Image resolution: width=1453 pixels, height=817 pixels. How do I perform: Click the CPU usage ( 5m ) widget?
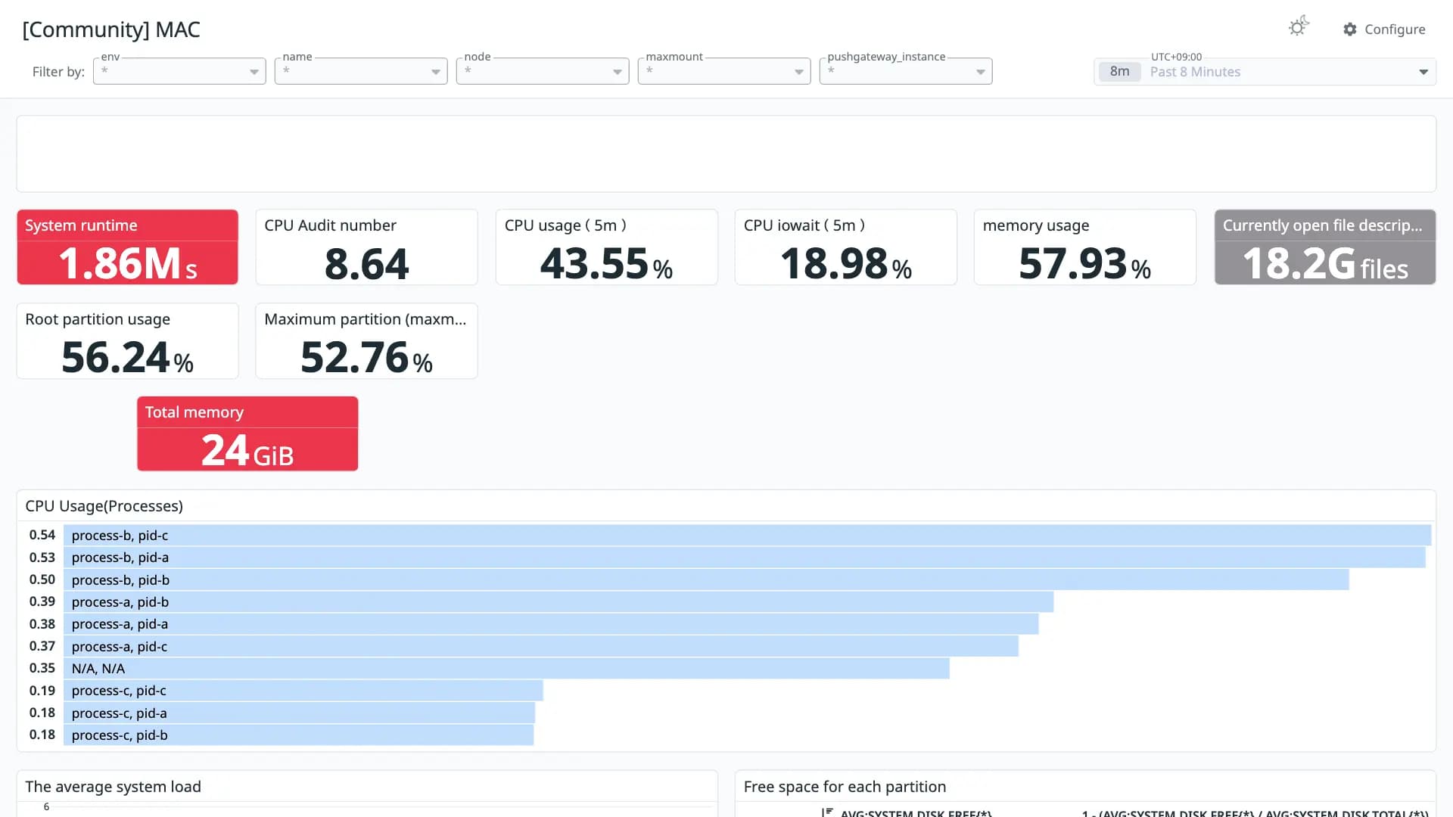tap(606, 247)
